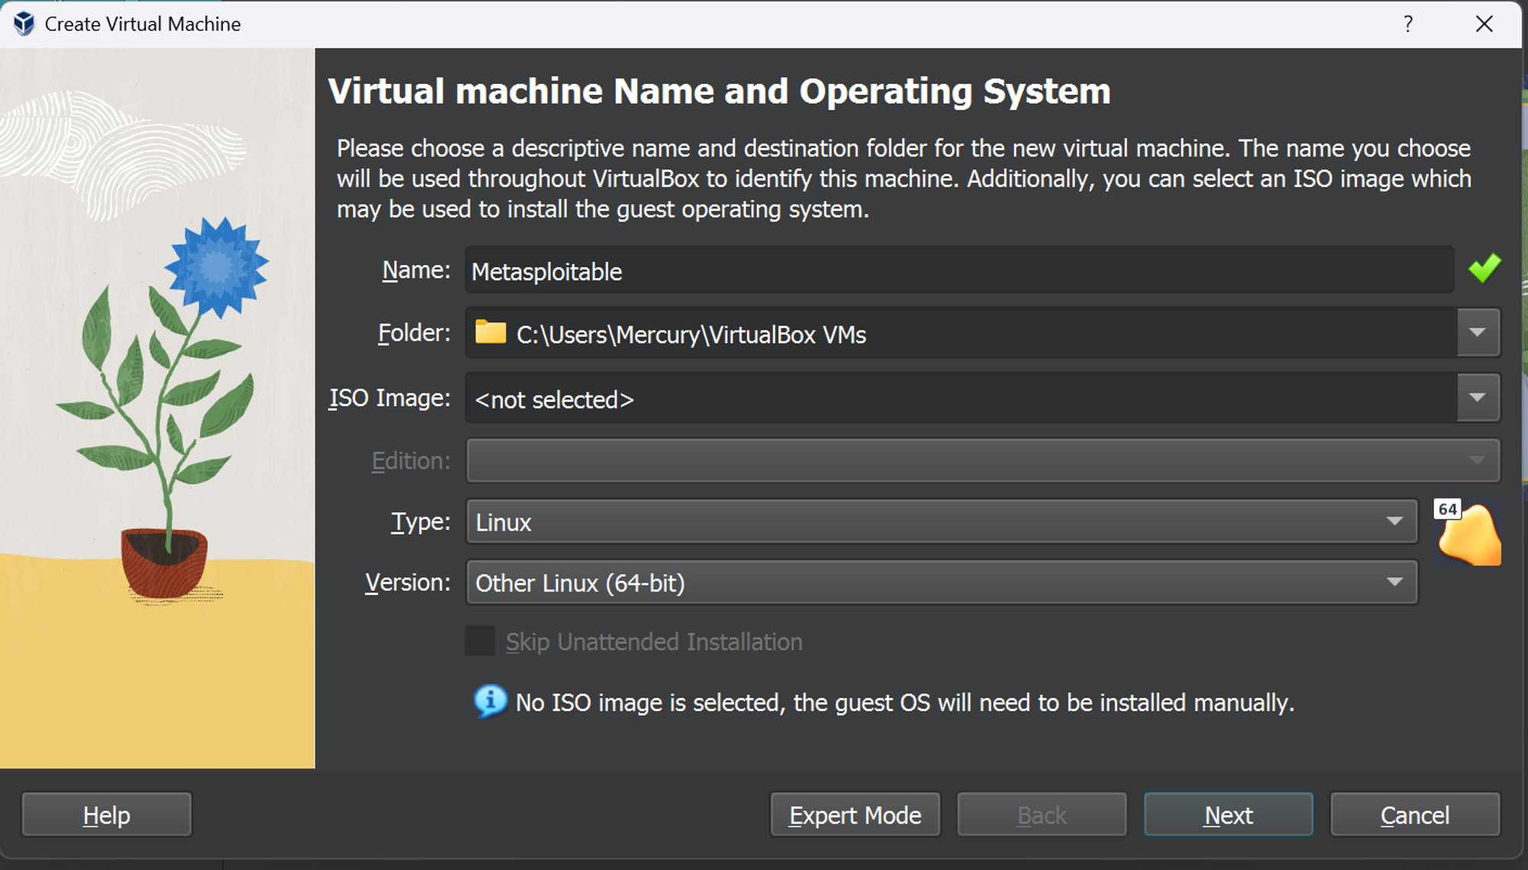Click the VirtualBox logo in title bar
Screen dimensions: 1528x870
(24, 24)
